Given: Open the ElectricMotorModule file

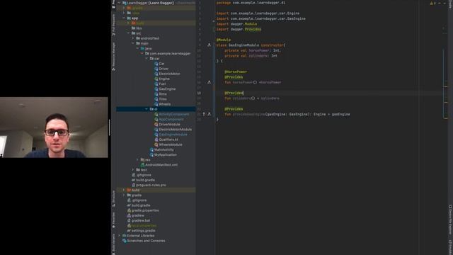Looking at the screenshot, I should point(173,130).
